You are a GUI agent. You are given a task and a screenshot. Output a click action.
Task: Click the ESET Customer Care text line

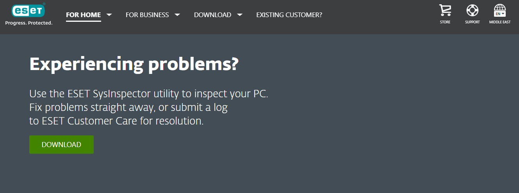pyautogui.click(x=116, y=121)
